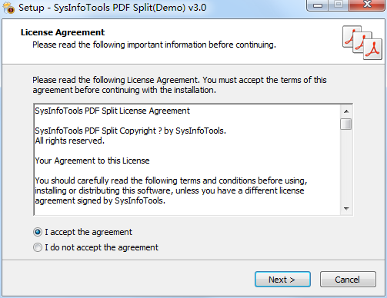Cancel the installation
Screen dimensions: 387x298
pos(348,280)
